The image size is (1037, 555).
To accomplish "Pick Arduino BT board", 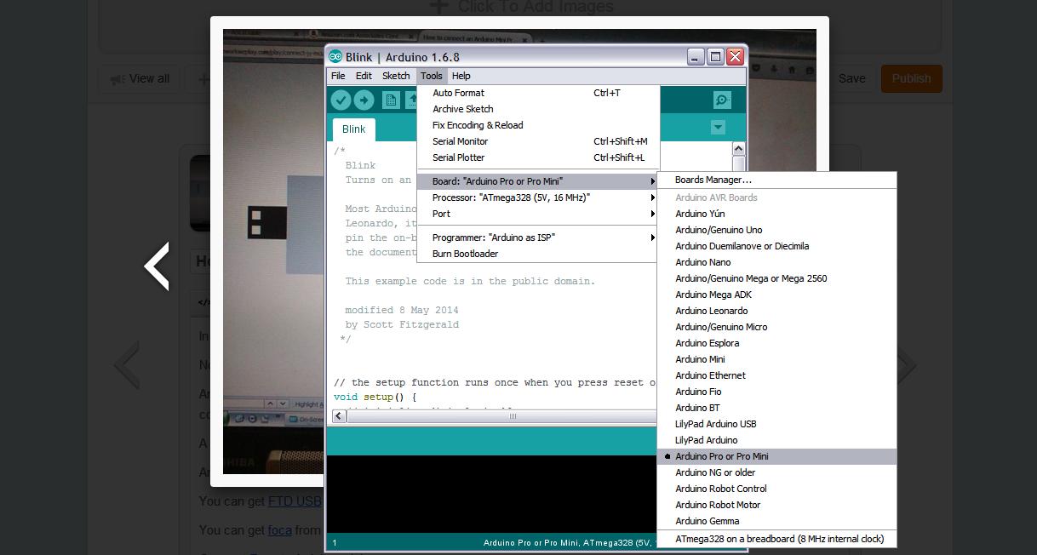I will 776,408.
